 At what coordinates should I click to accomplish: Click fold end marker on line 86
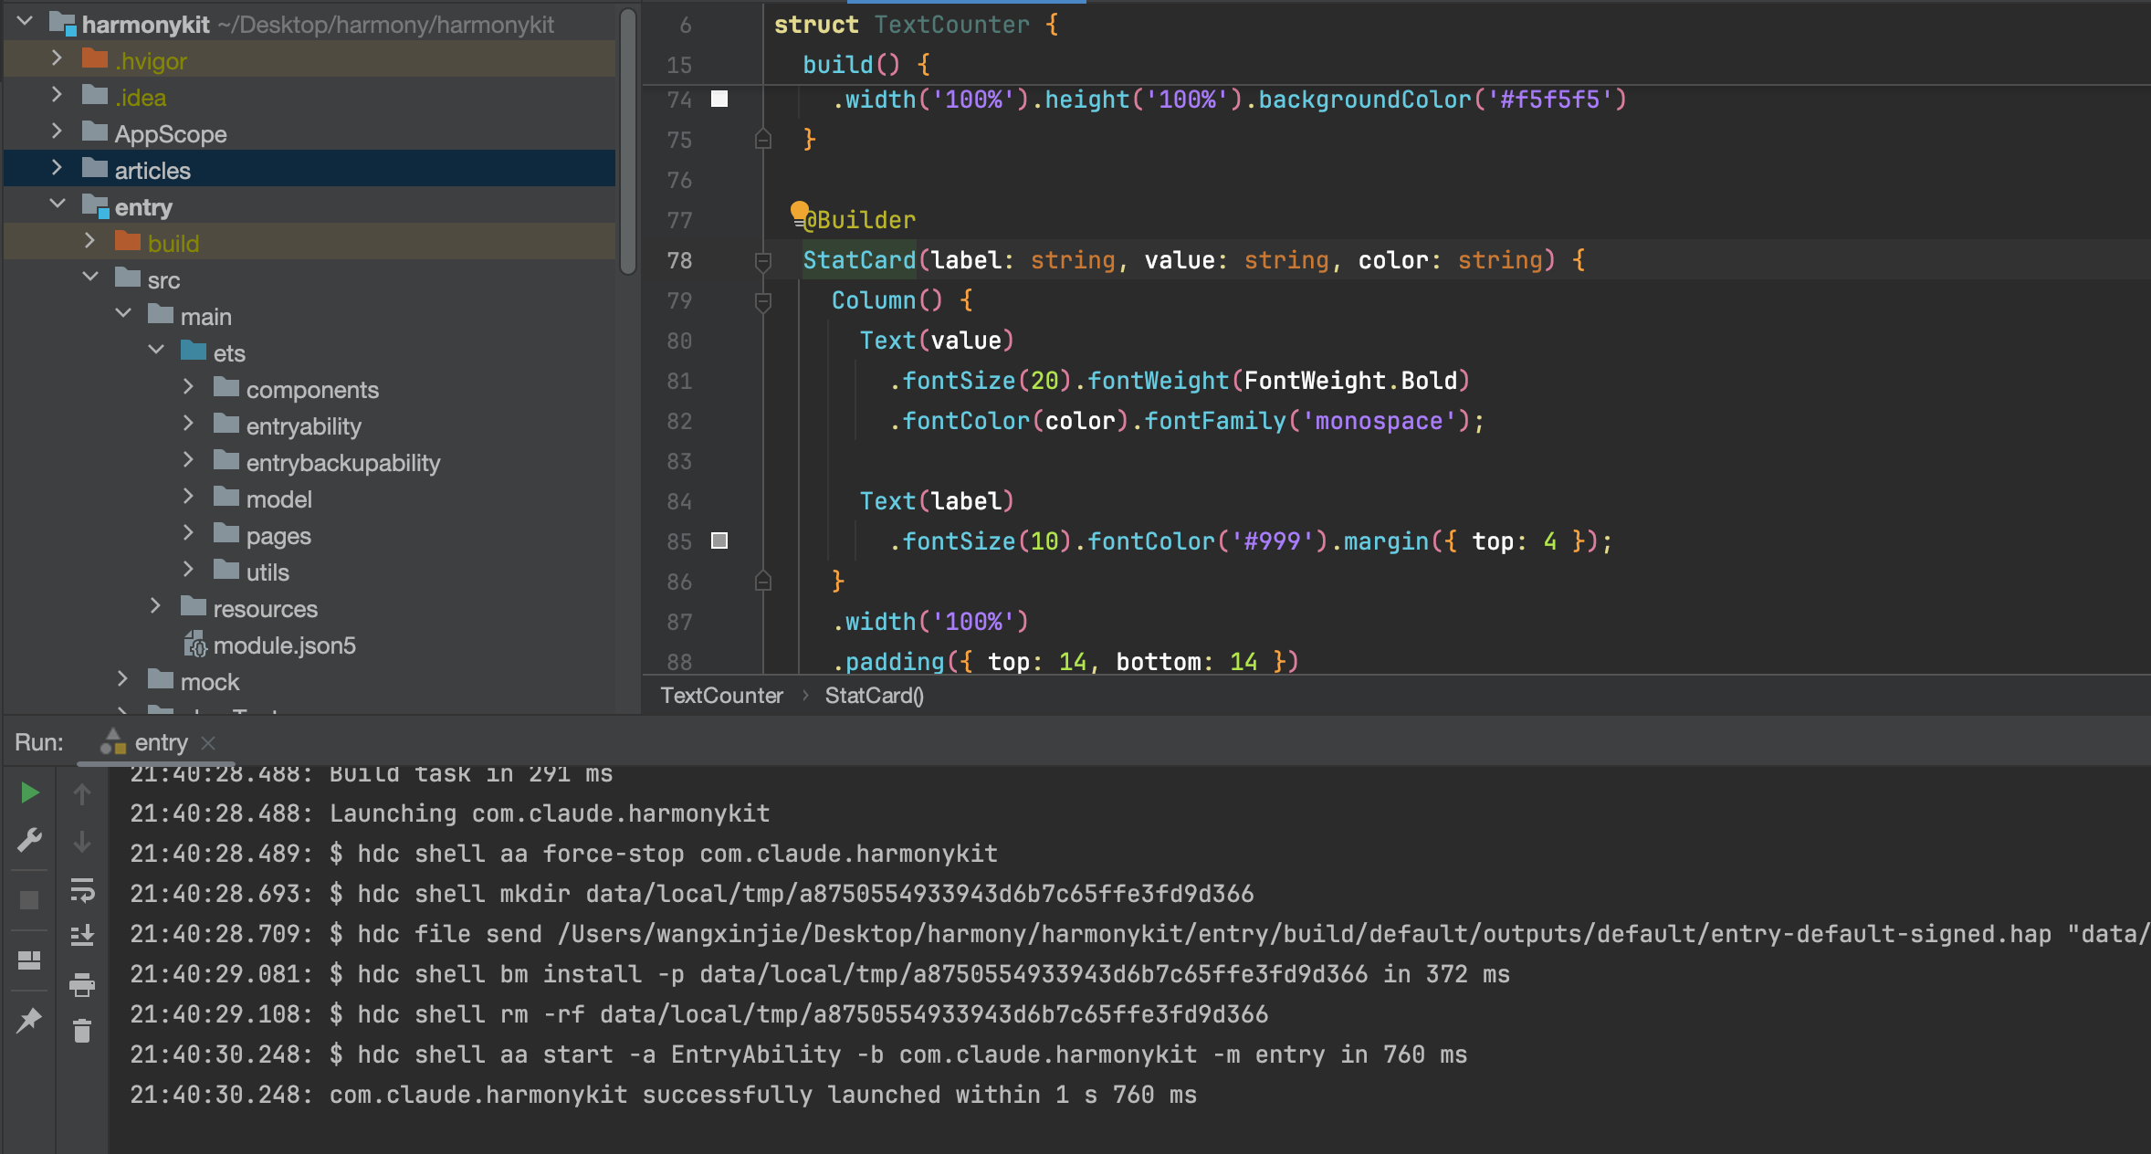[763, 581]
